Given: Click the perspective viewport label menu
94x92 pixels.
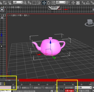Looking at the screenshot, I should click(x=18, y=15).
